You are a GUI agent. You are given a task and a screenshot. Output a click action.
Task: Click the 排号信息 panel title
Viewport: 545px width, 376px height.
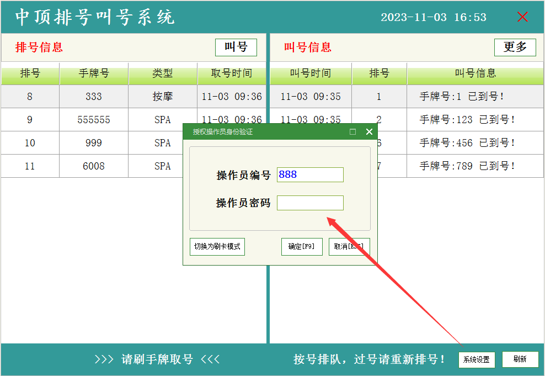click(39, 47)
